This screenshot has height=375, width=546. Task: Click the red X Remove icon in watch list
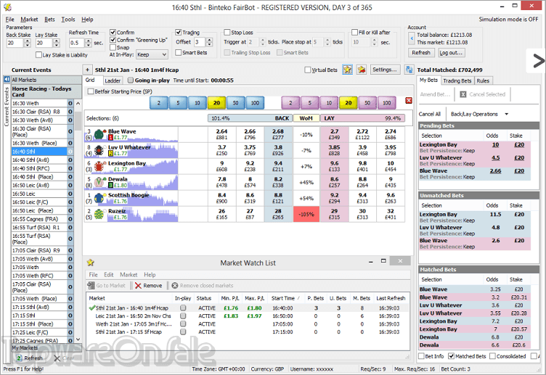[138, 286]
